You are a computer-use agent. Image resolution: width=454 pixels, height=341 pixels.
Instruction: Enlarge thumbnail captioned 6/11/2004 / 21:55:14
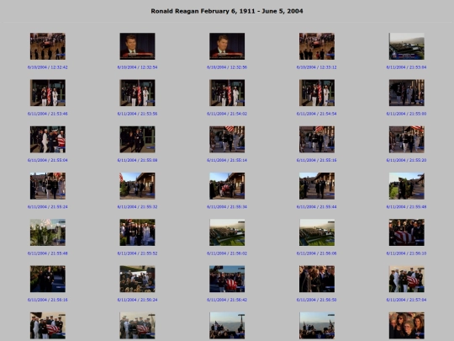(227, 140)
